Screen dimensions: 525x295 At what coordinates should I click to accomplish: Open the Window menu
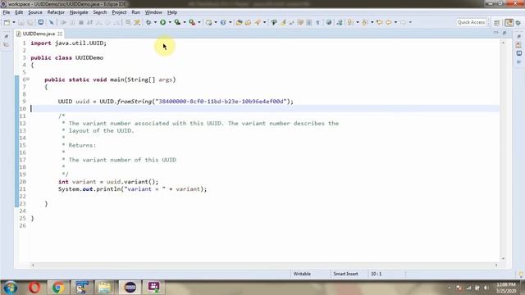pyautogui.click(x=153, y=12)
